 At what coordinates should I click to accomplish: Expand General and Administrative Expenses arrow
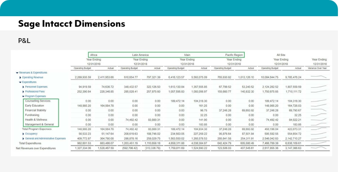23,138
